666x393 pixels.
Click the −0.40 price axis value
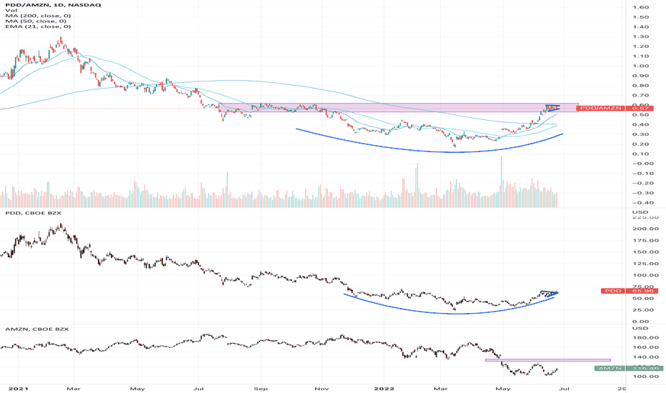642,203
